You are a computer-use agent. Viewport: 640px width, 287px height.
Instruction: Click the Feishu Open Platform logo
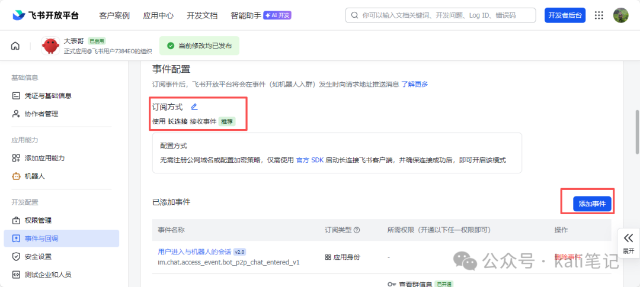tap(45, 15)
